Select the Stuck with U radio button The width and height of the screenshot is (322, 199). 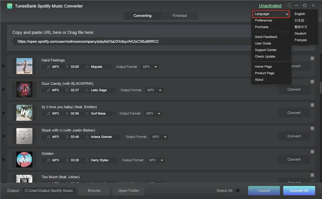pos(4,136)
